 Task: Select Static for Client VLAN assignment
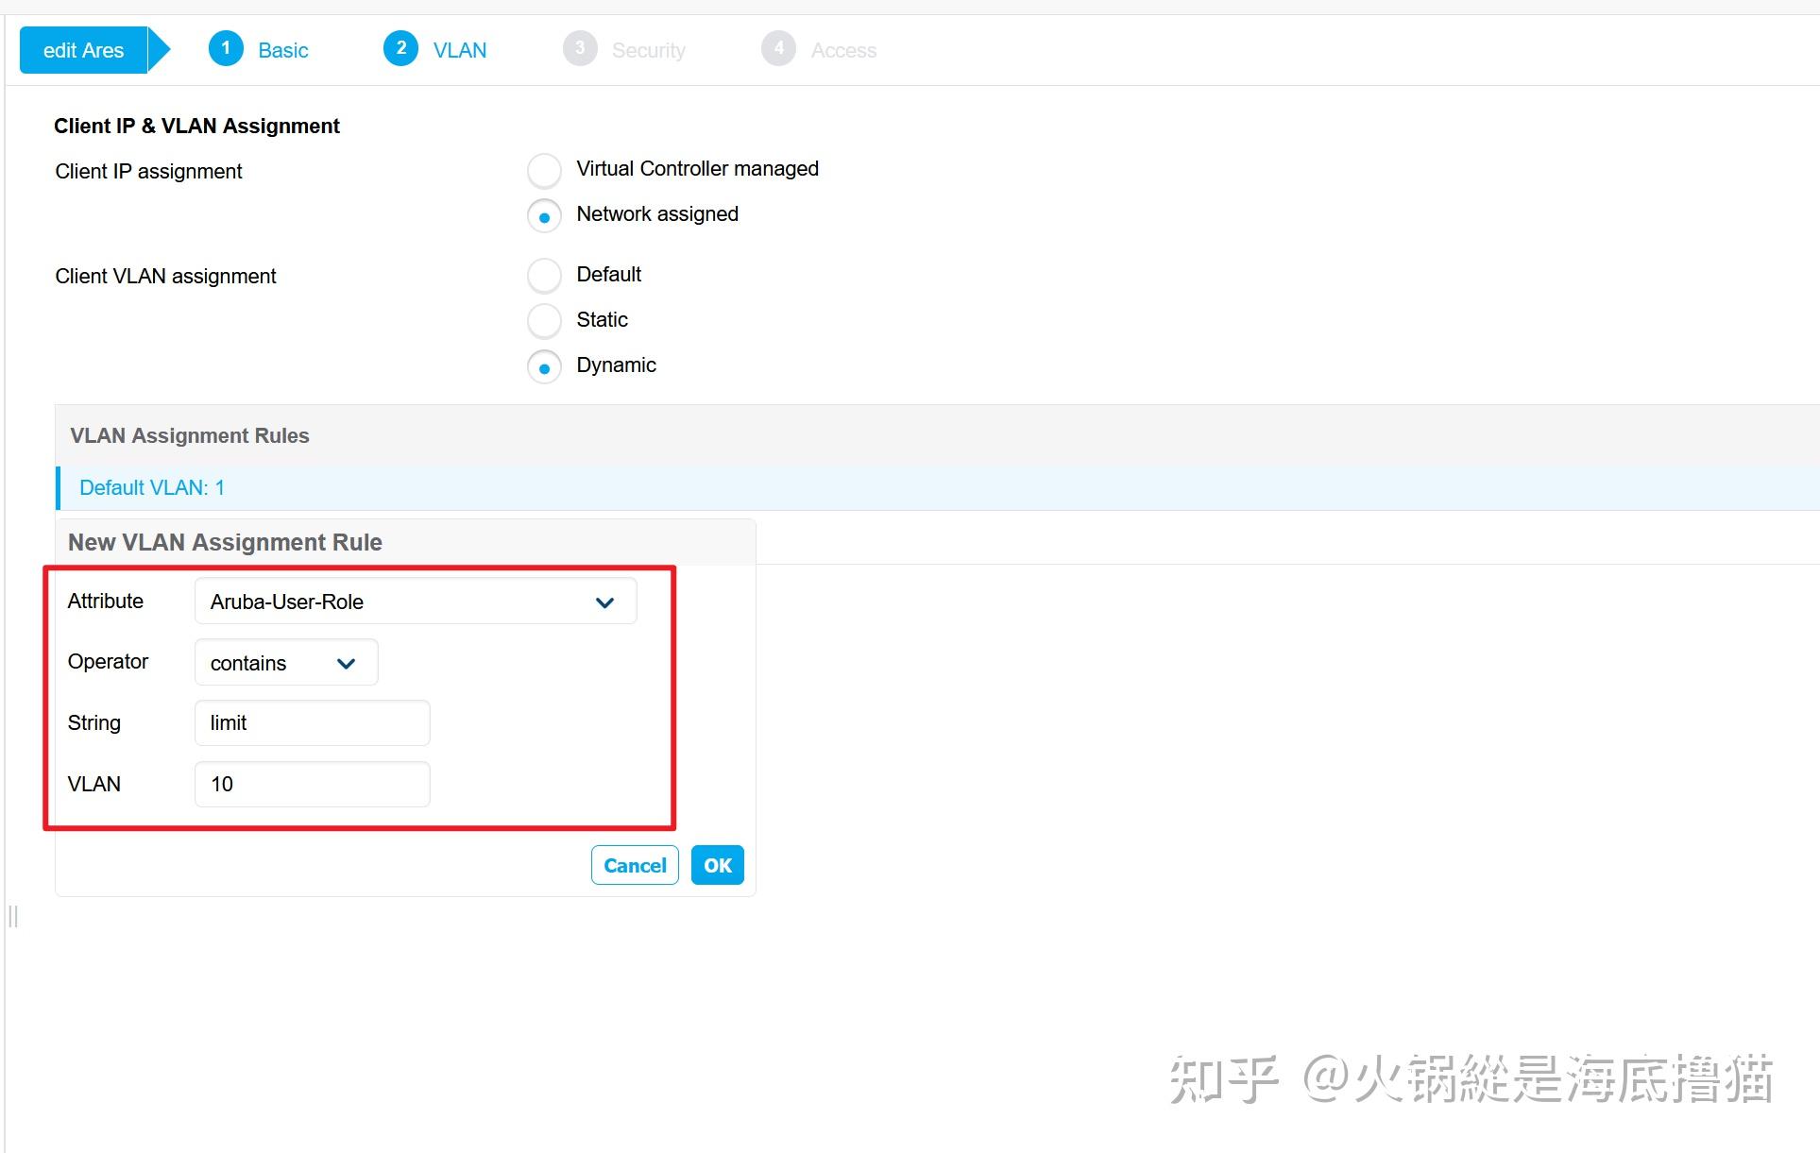click(544, 321)
